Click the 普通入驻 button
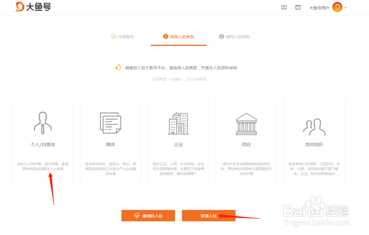 pos(209,216)
